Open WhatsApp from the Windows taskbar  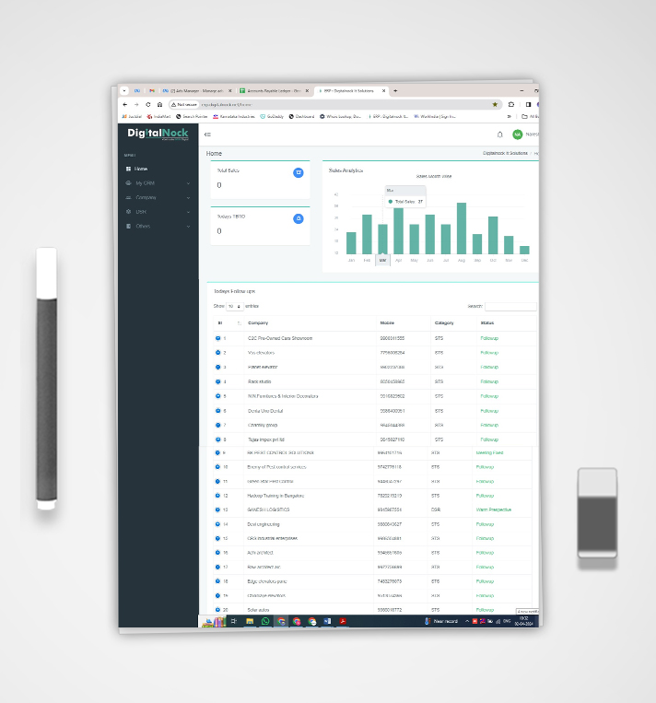(265, 622)
